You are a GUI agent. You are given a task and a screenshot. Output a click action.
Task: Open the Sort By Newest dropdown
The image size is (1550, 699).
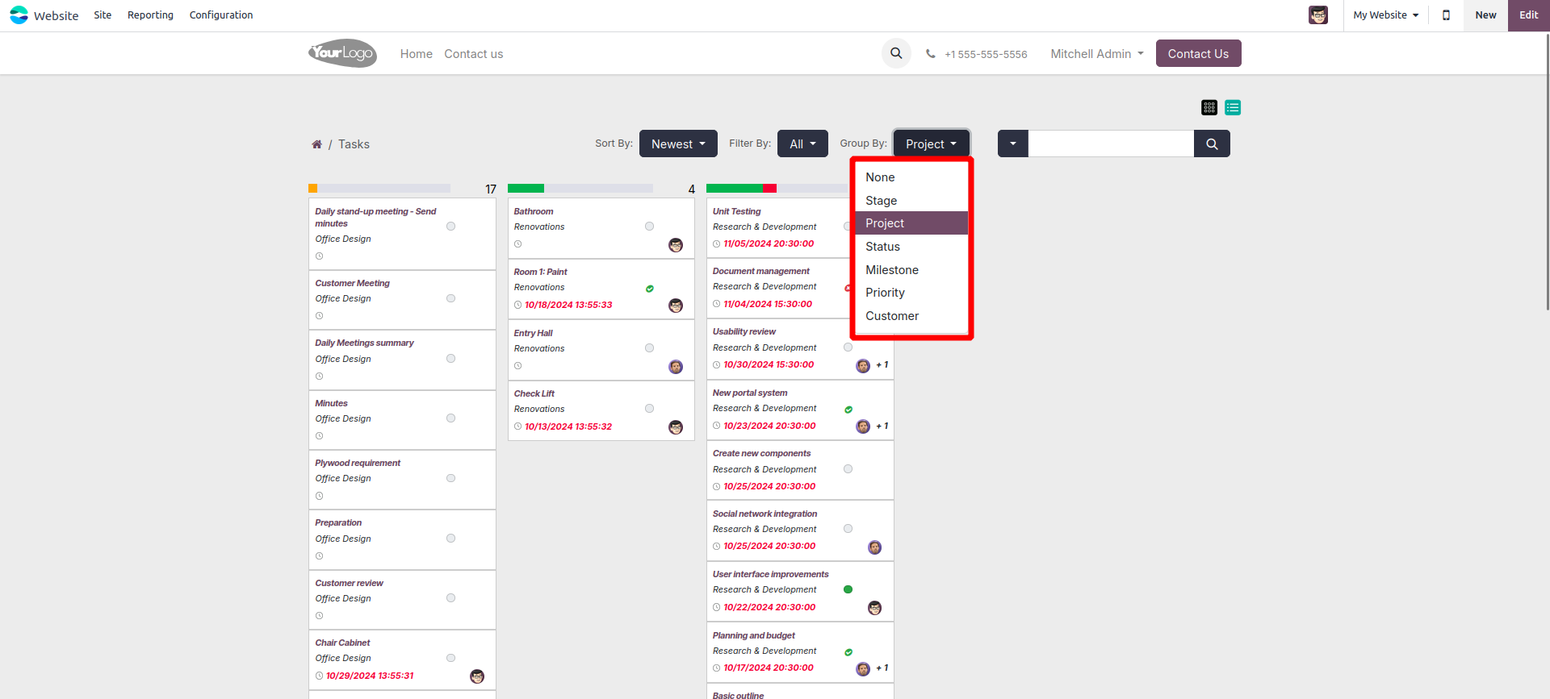pos(678,144)
